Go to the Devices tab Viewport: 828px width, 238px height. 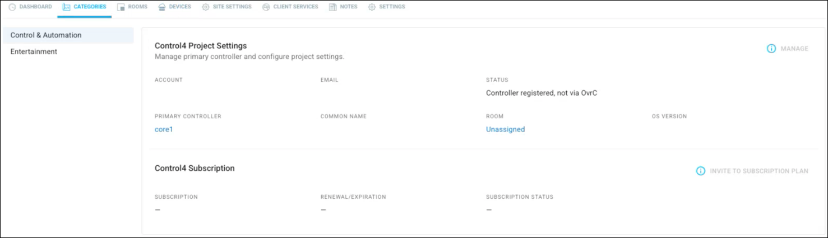click(x=174, y=7)
